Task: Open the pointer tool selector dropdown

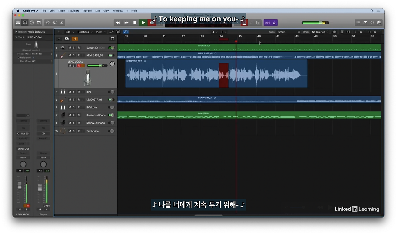Action: [x=215, y=32]
